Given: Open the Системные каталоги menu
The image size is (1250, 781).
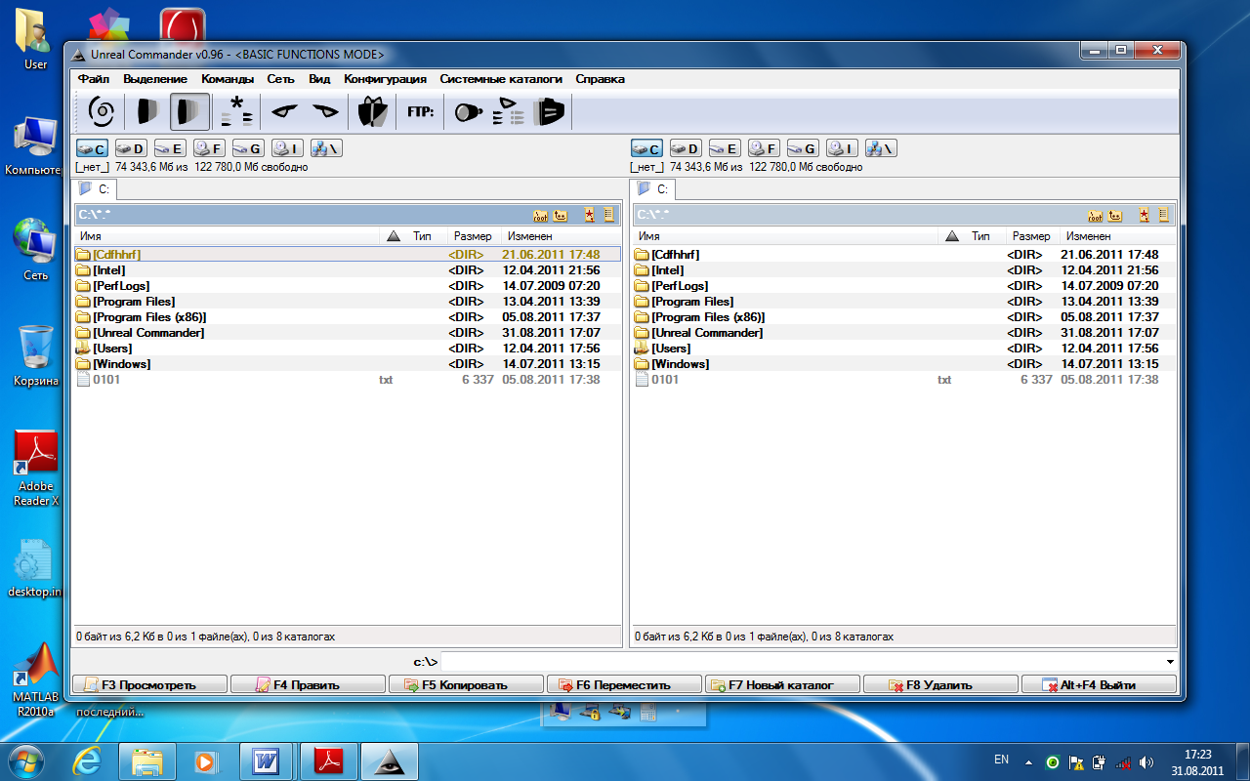Looking at the screenshot, I should 501,79.
